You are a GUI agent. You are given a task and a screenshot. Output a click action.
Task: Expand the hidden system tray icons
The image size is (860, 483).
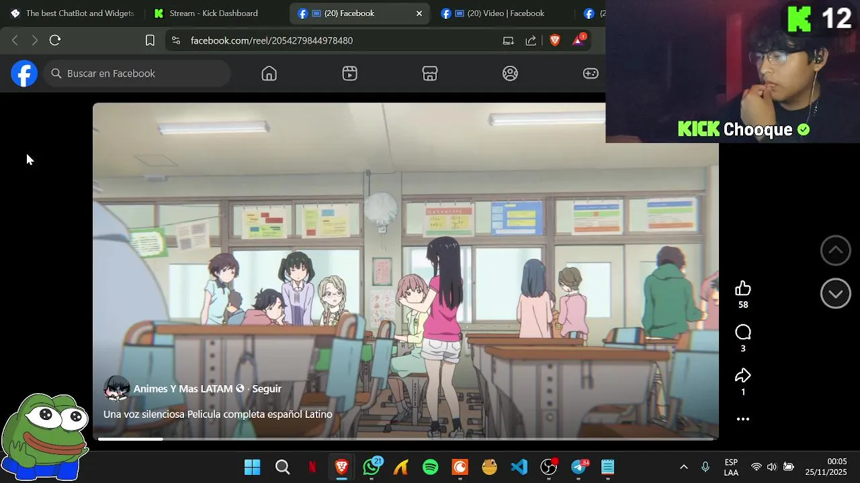click(684, 467)
